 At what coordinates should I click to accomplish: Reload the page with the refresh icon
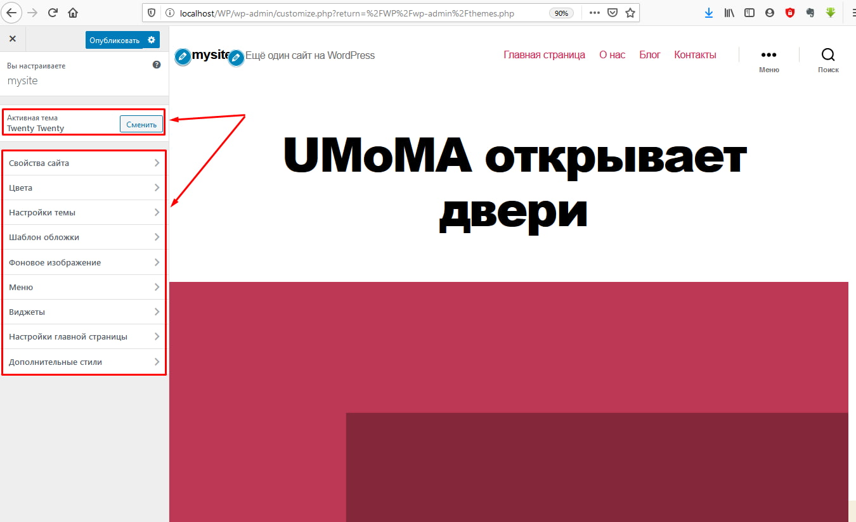pyautogui.click(x=53, y=12)
